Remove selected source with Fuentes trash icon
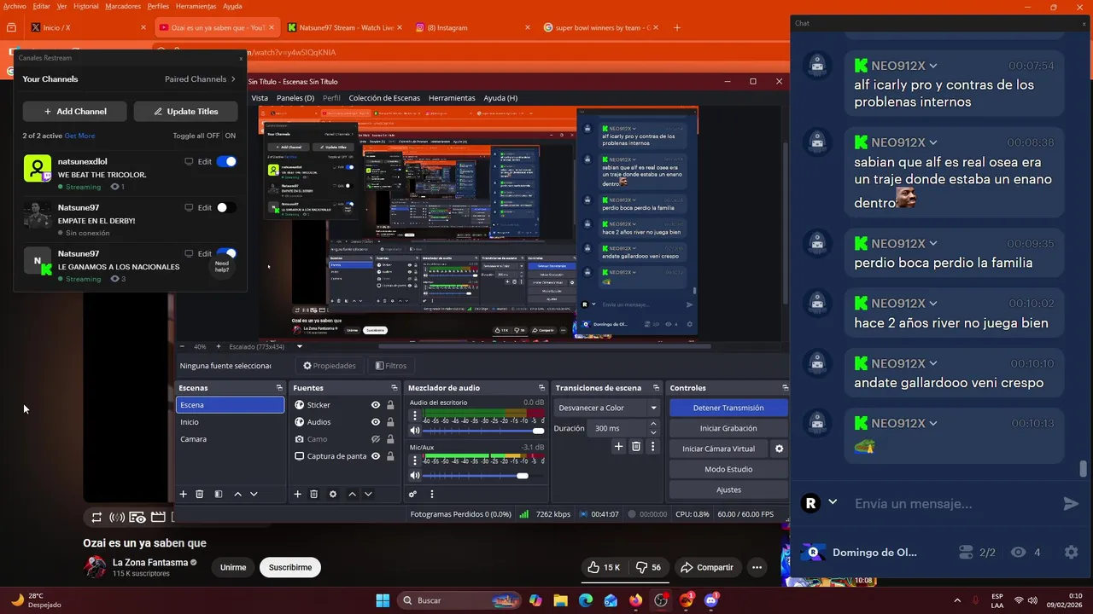1093x614 pixels. pos(314,494)
